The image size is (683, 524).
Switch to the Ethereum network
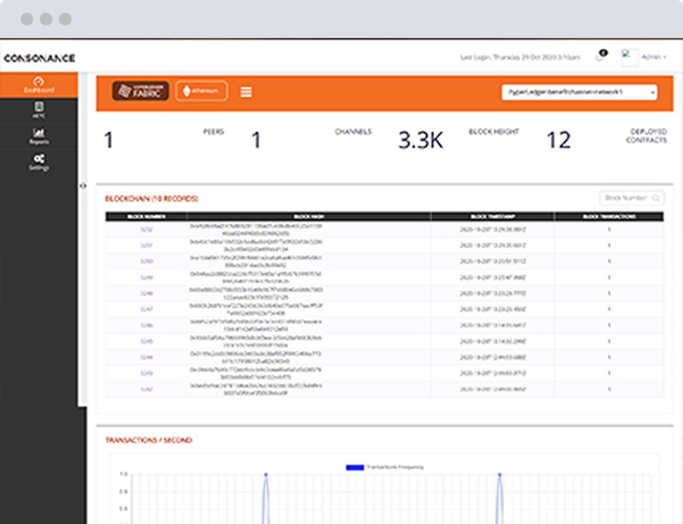[x=201, y=91]
